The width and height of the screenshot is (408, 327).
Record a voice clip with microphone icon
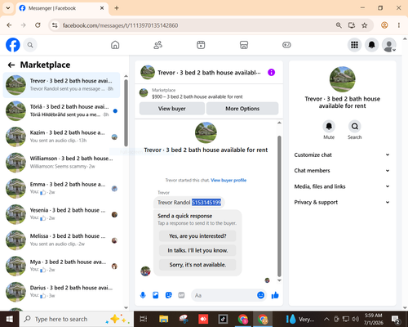tap(143, 295)
